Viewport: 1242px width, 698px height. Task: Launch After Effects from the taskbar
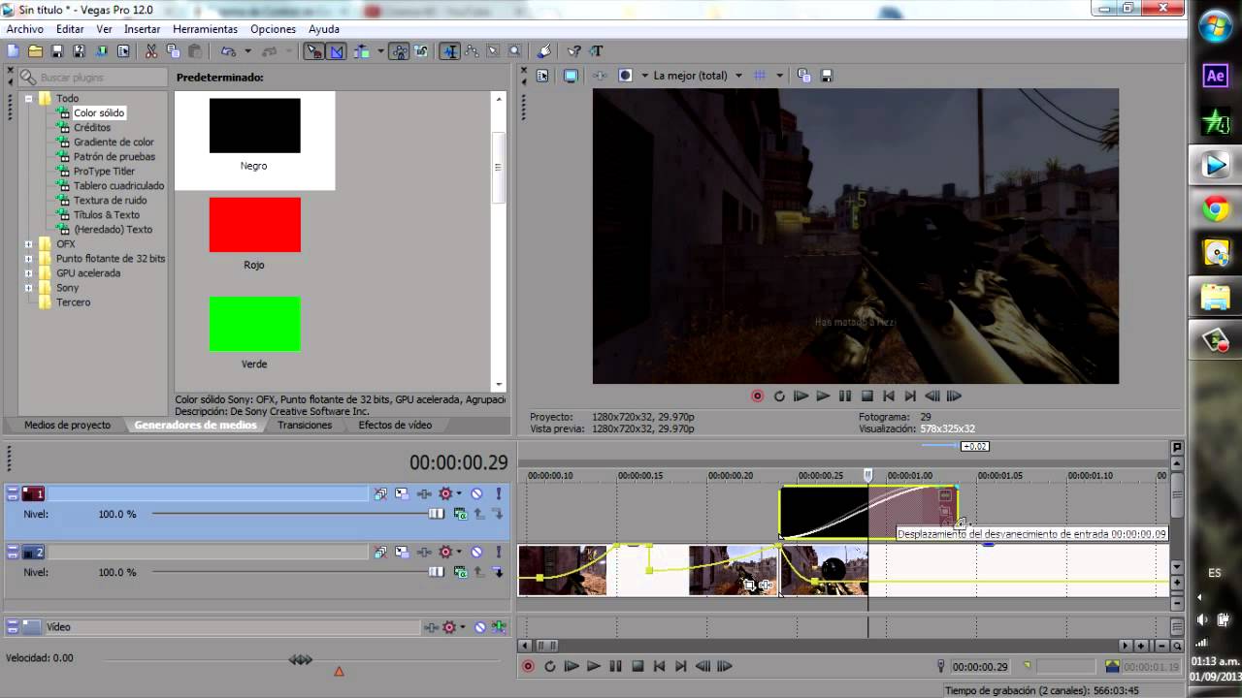click(x=1216, y=77)
